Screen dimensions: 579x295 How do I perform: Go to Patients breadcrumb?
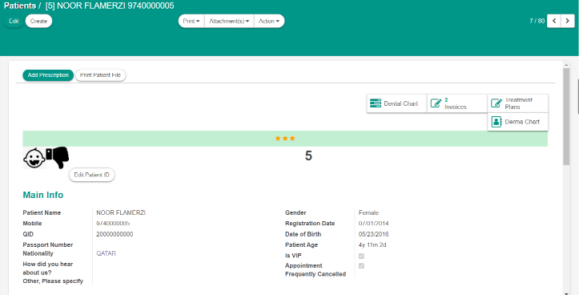20,6
